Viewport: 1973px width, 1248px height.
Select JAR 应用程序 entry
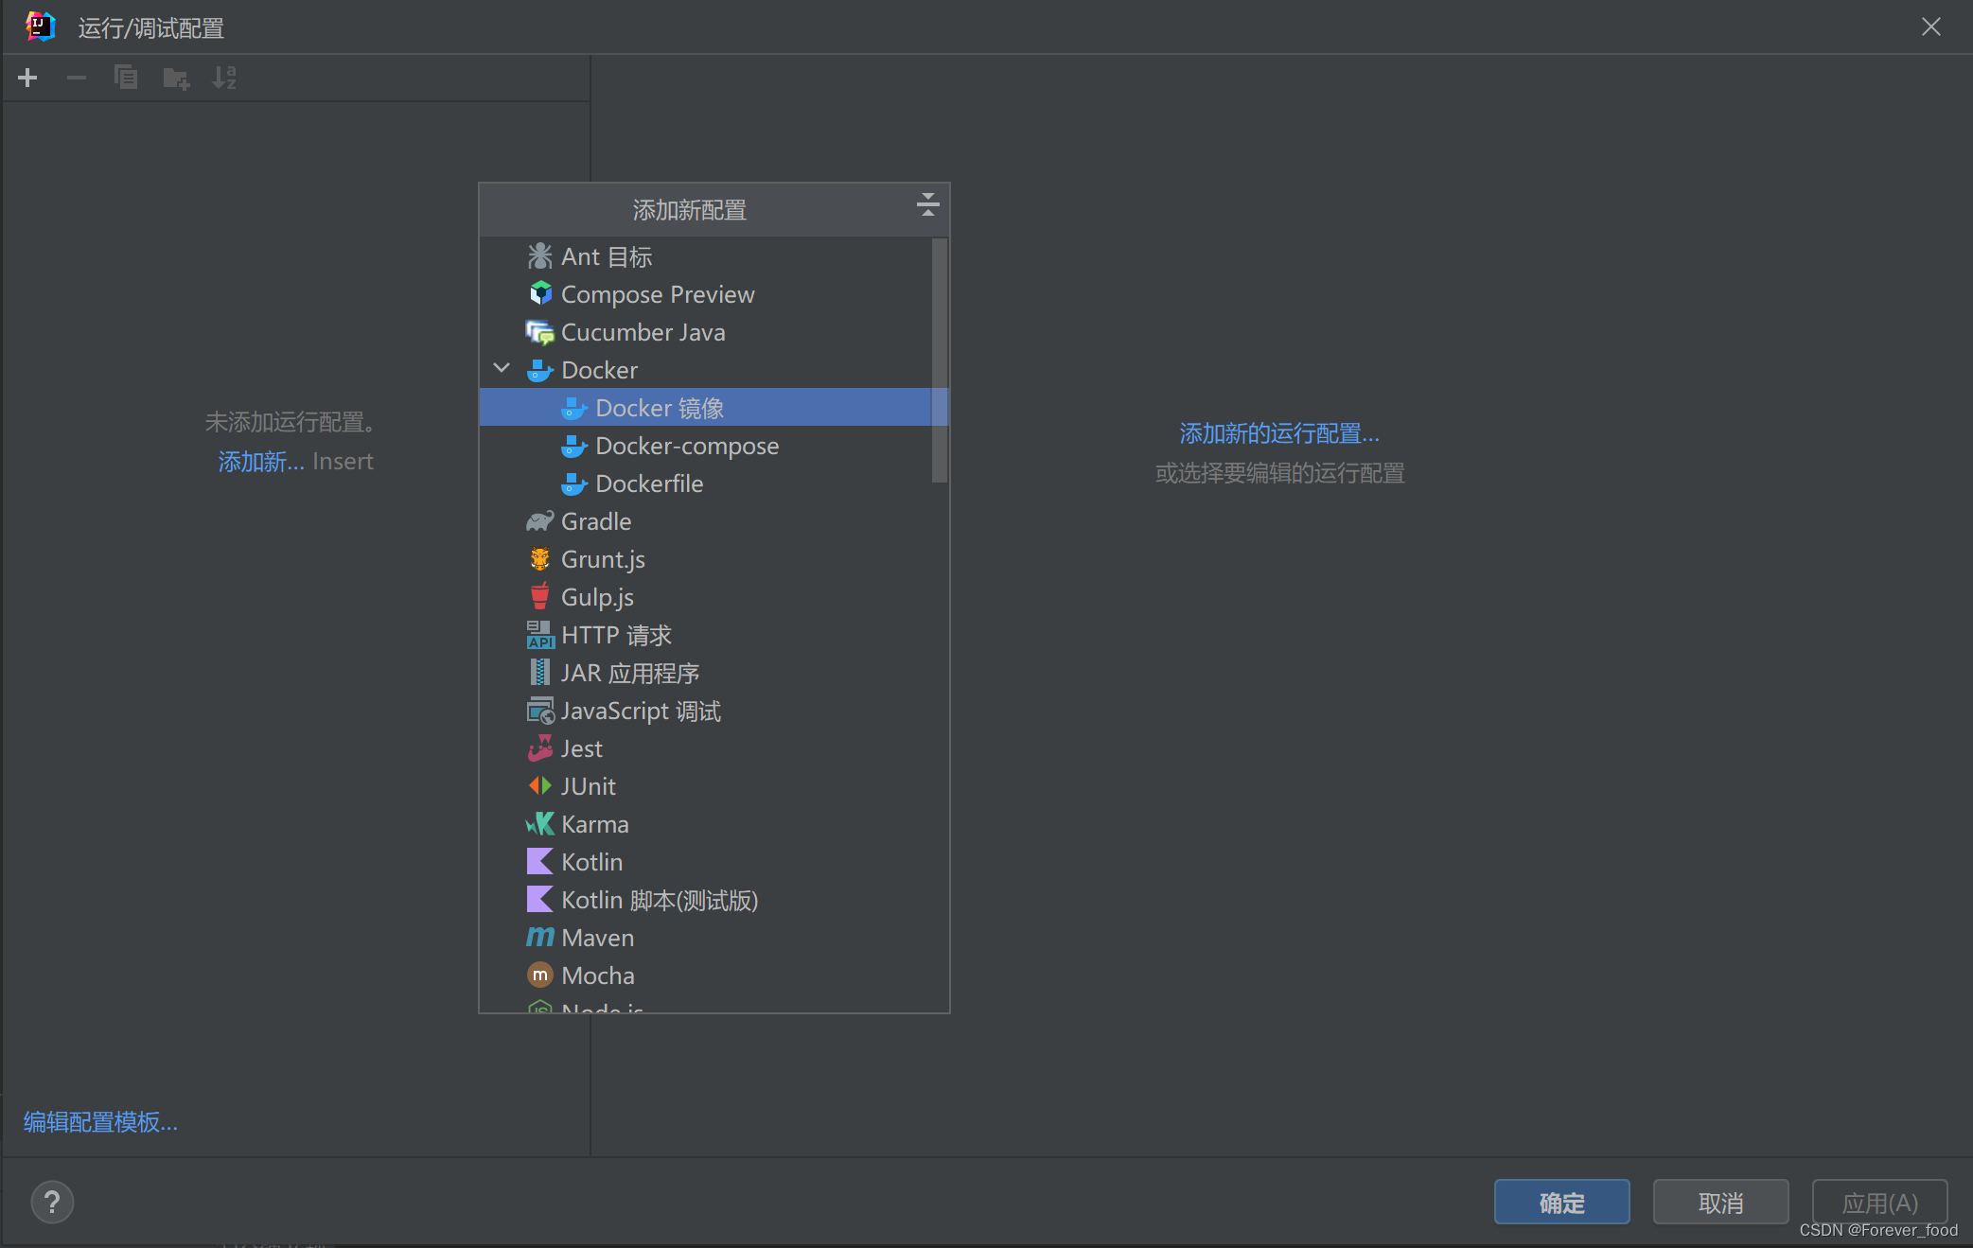pyautogui.click(x=705, y=673)
